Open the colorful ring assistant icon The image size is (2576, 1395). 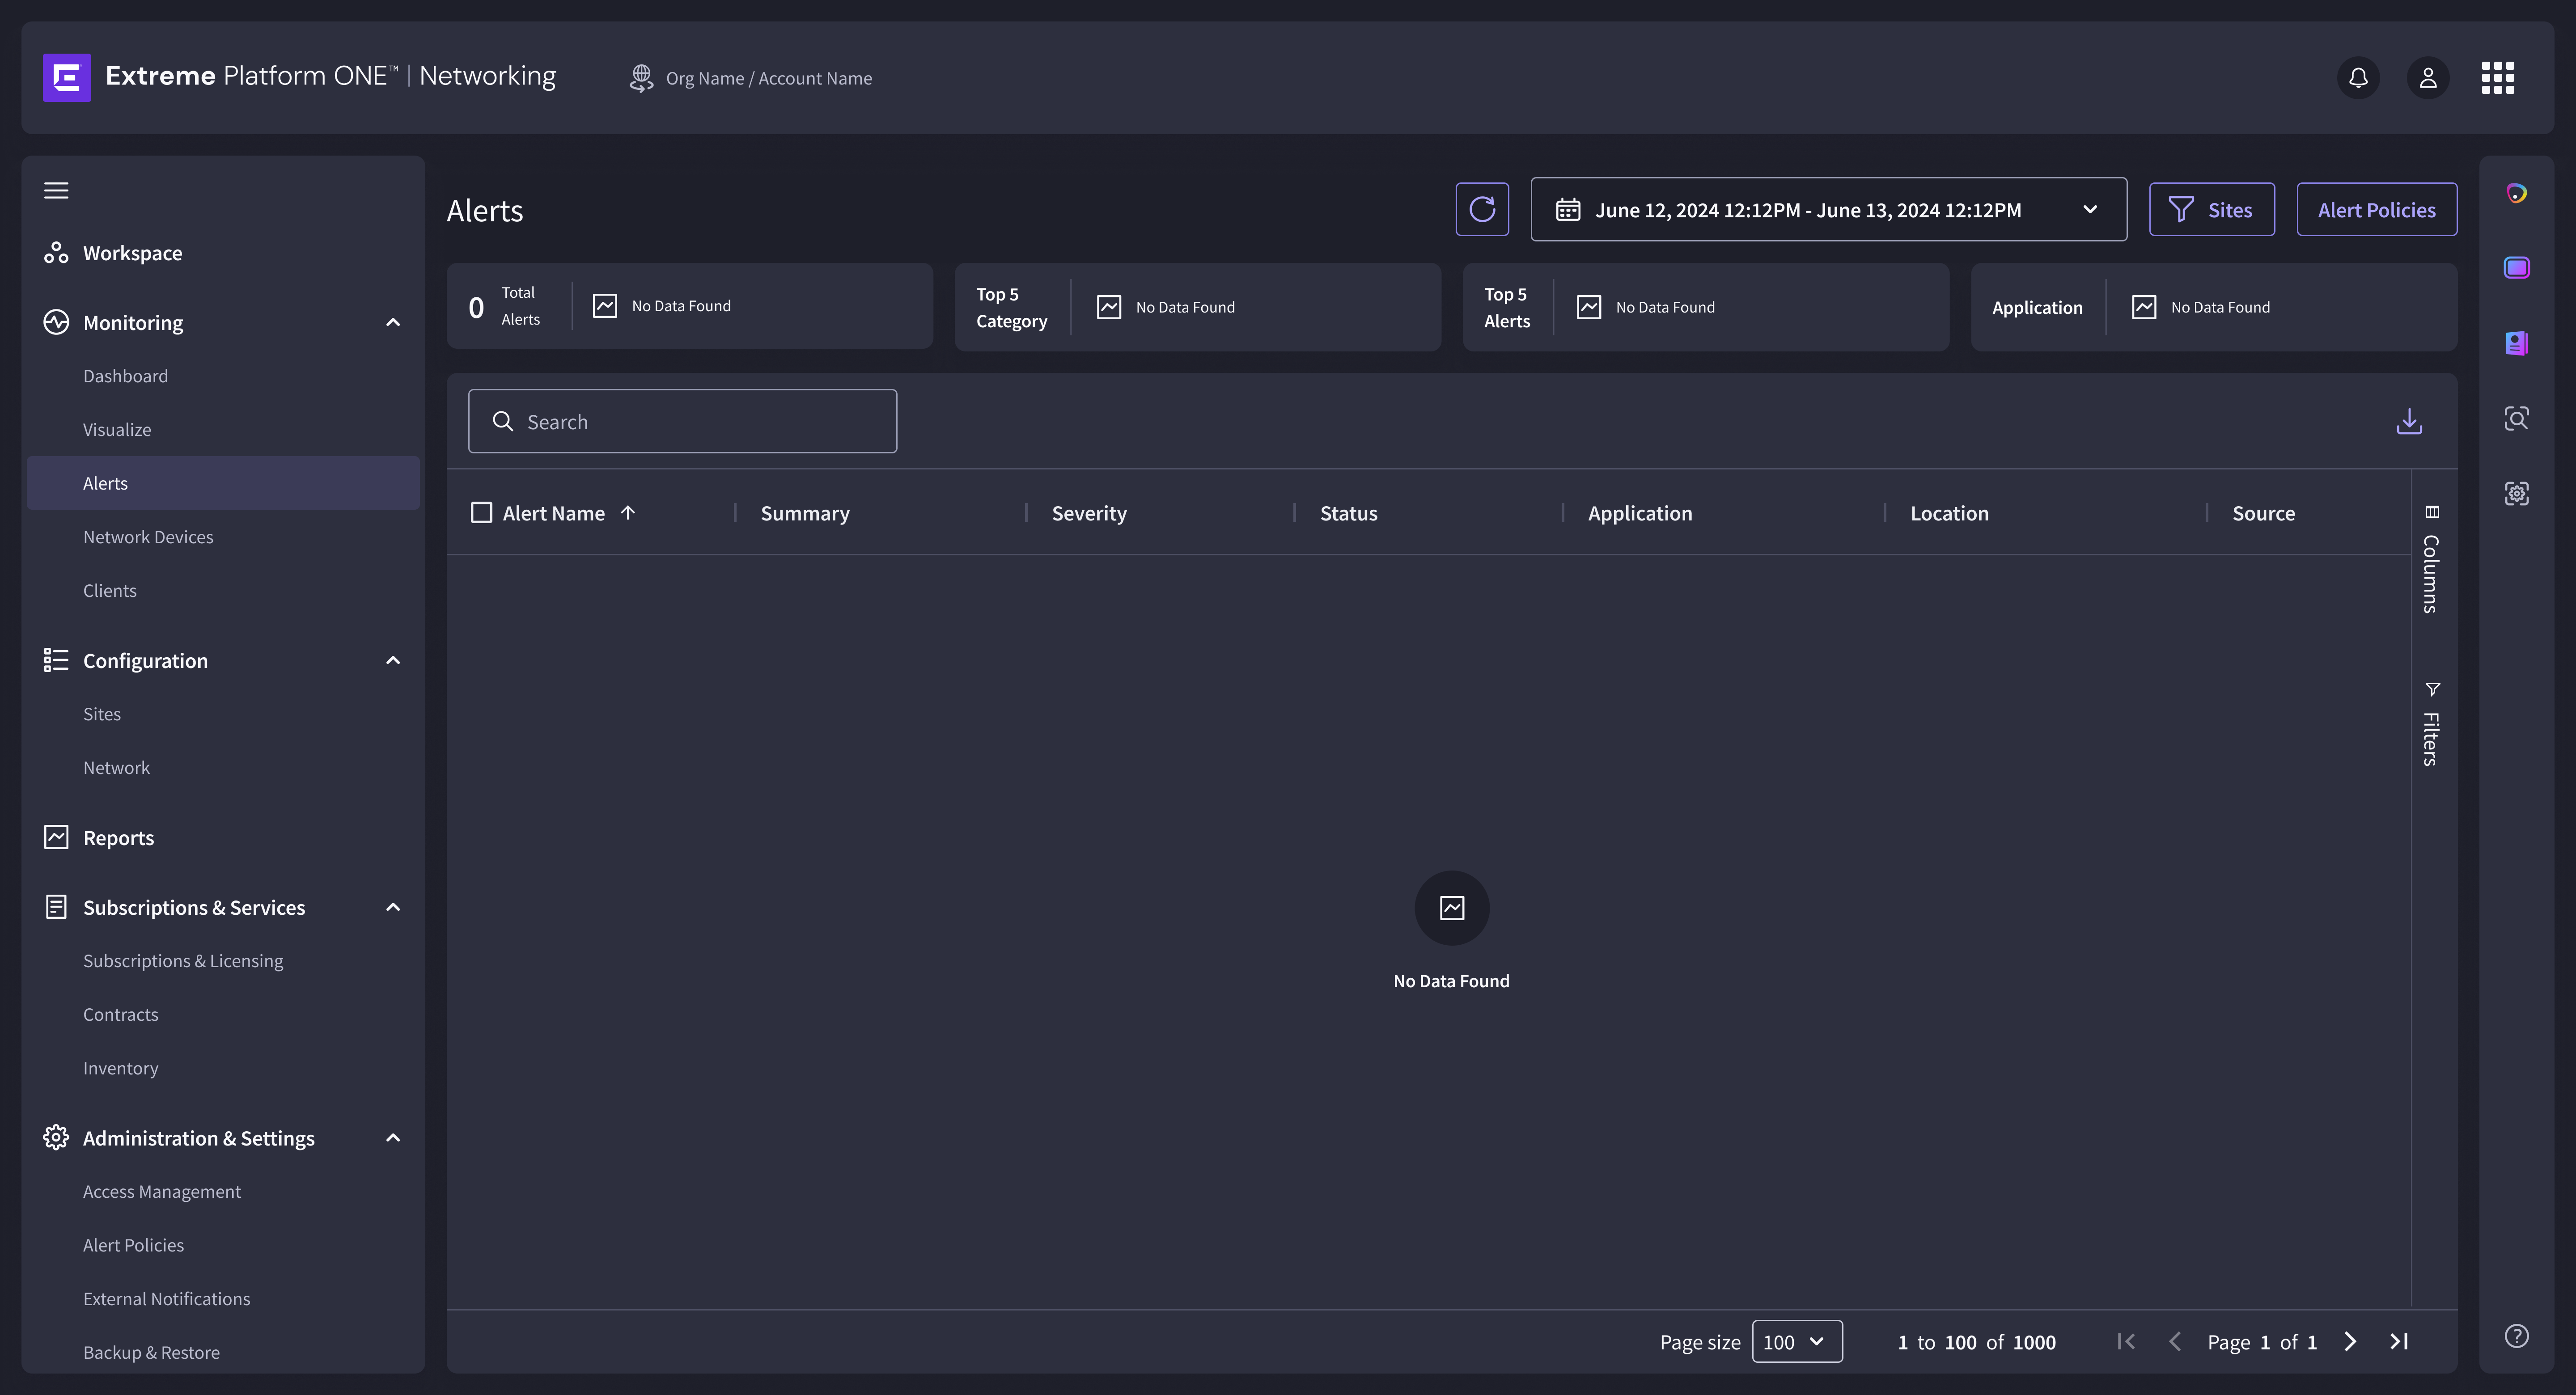2516,193
